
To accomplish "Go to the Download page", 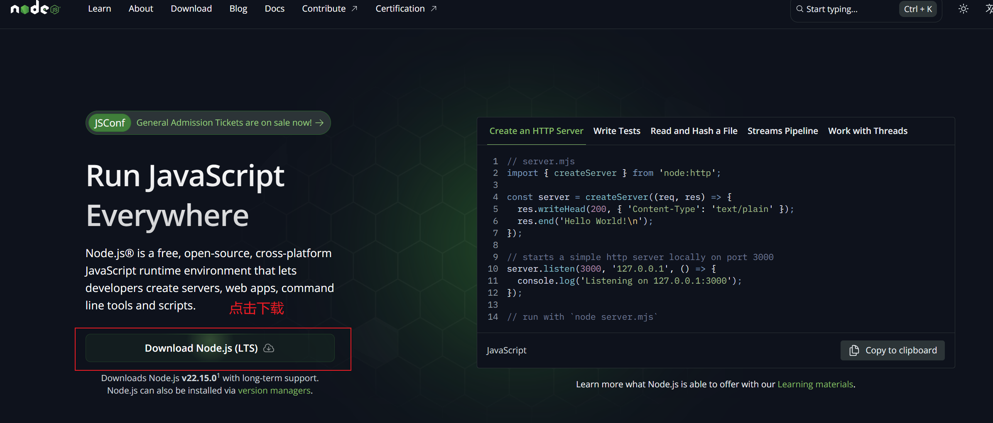I will pyautogui.click(x=191, y=9).
